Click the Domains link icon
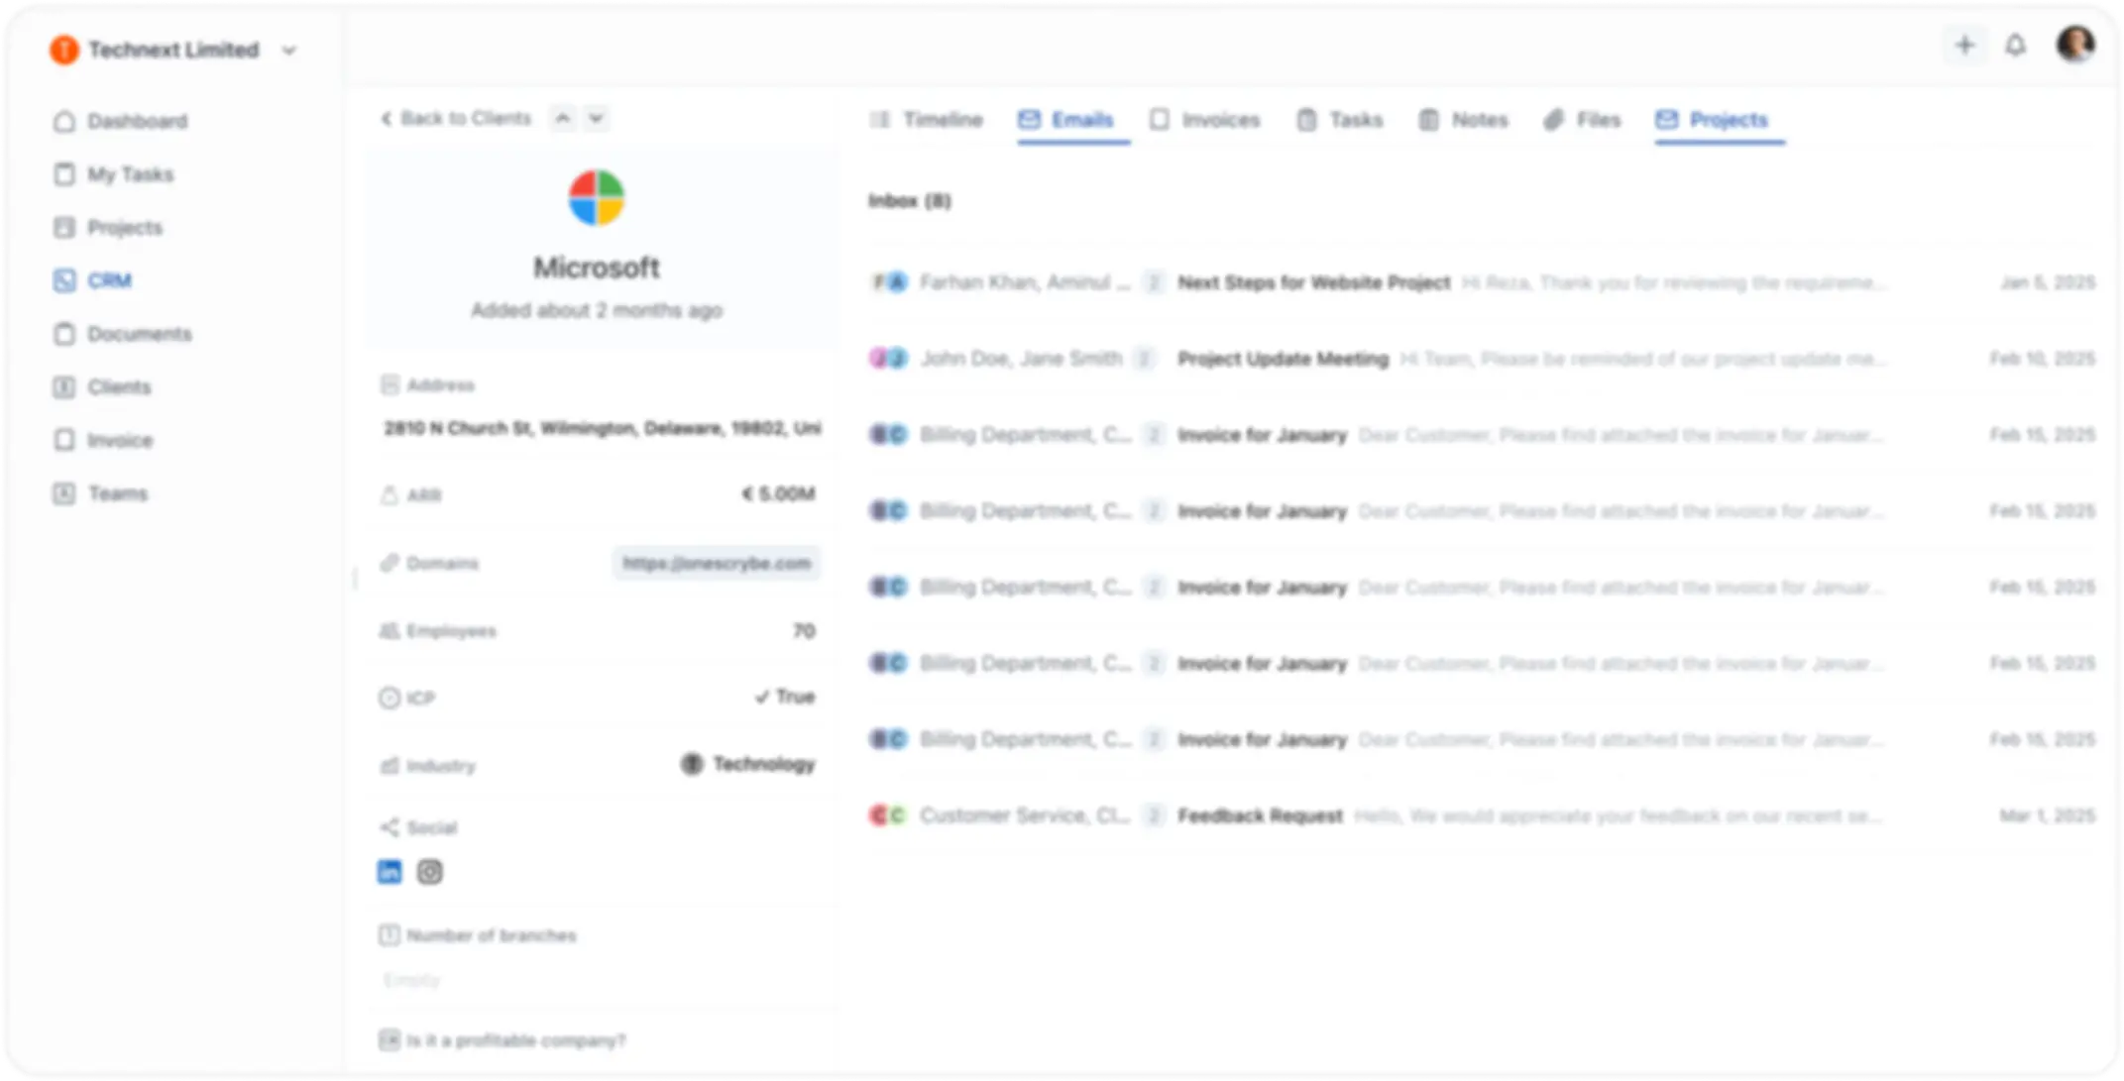The width and height of the screenshot is (2124, 1081). pyautogui.click(x=390, y=563)
